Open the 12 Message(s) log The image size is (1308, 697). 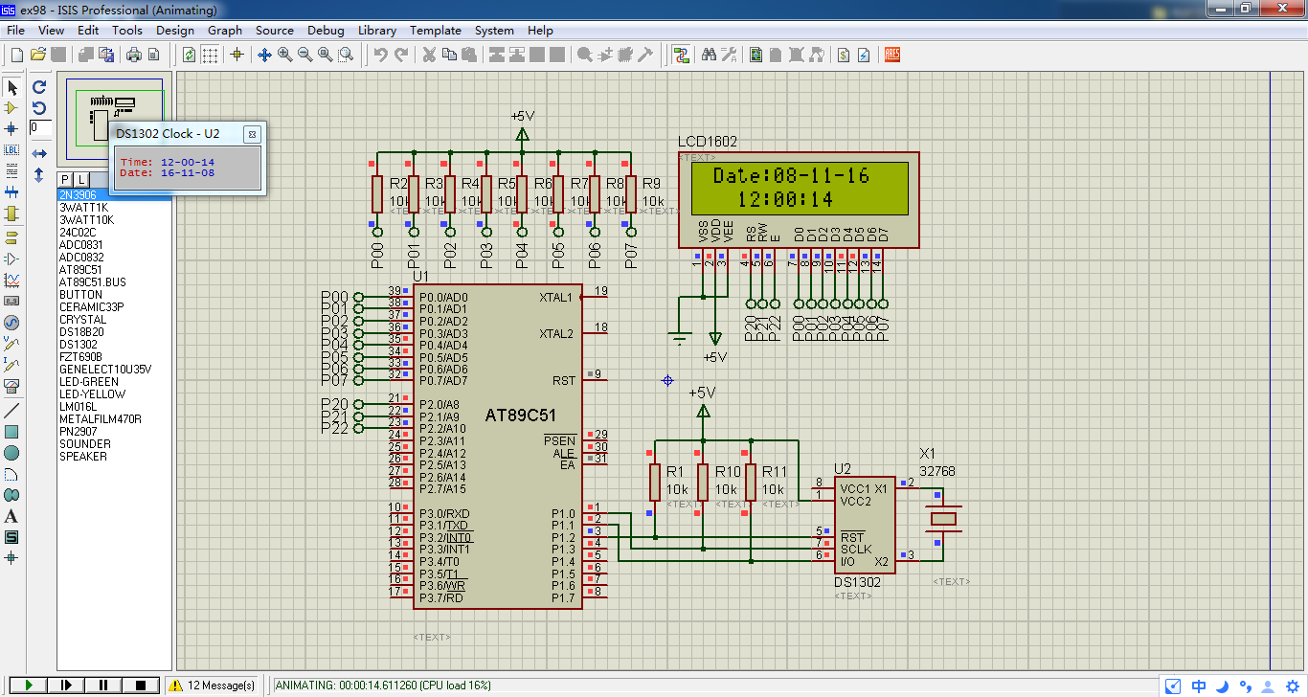point(213,686)
